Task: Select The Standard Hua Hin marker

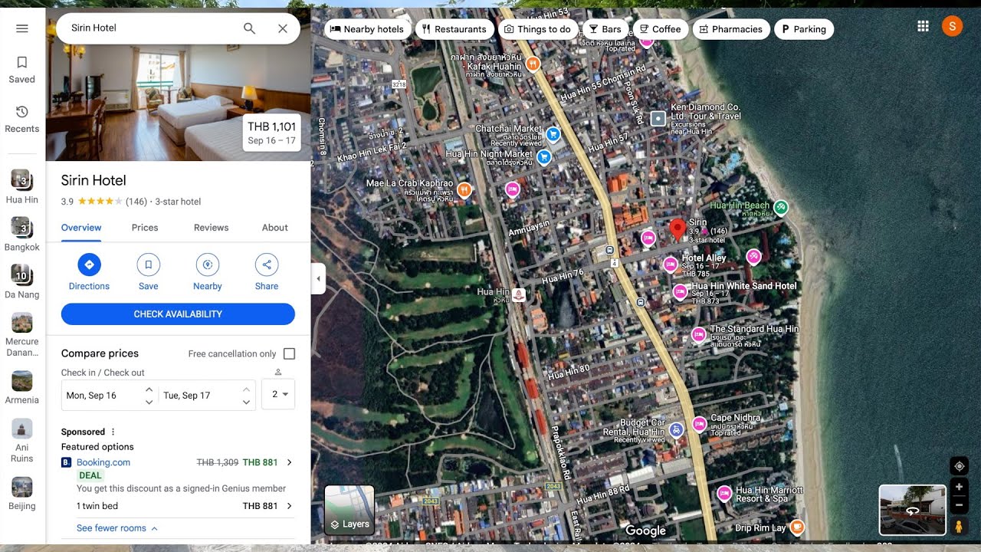Action: click(699, 335)
